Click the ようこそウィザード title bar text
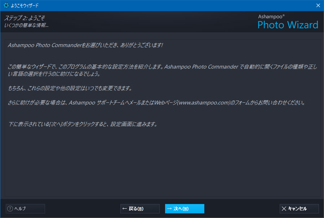Screen dimensions: 324x218 coord(25,5)
